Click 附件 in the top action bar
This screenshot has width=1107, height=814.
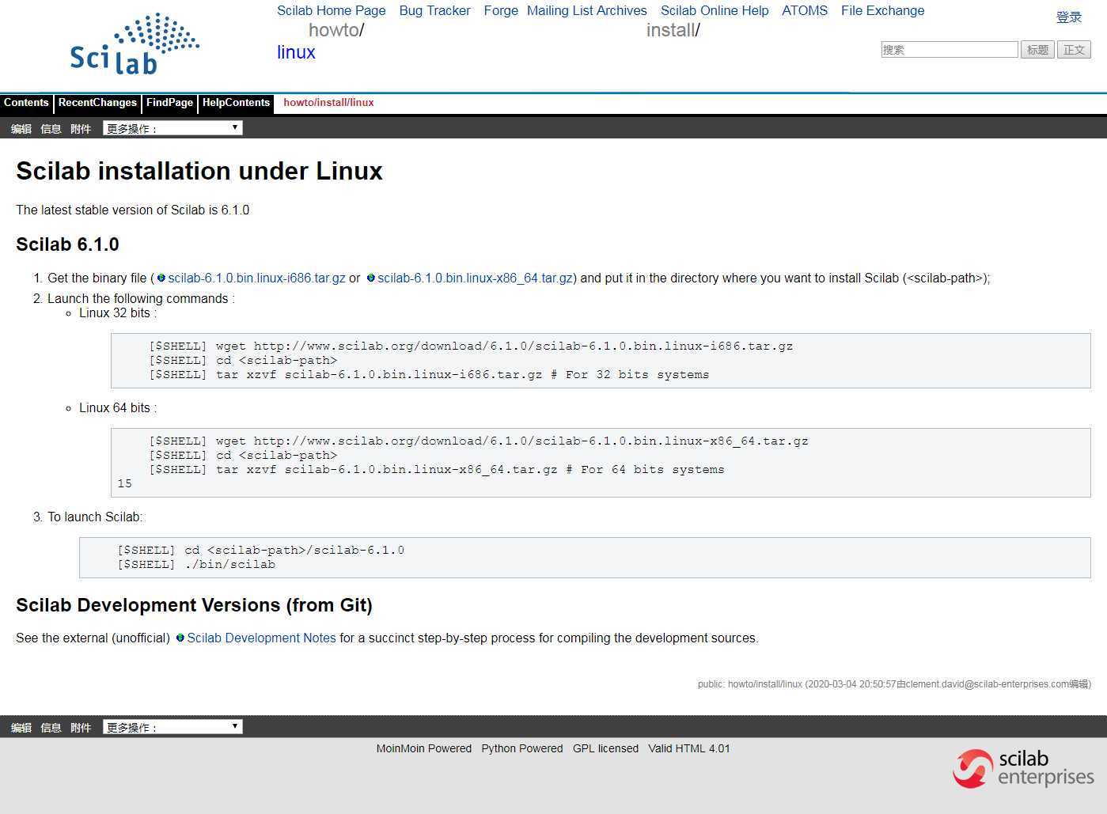coord(81,129)
